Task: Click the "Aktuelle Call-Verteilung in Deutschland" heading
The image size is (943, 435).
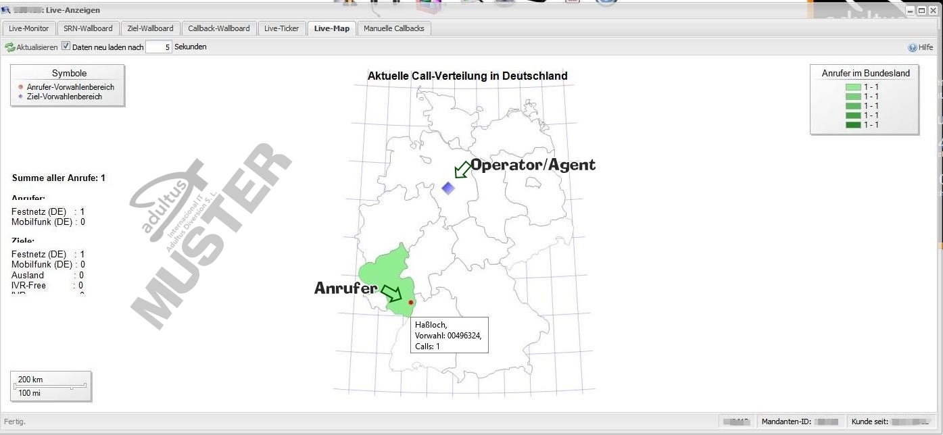Action: click(468, 76)
